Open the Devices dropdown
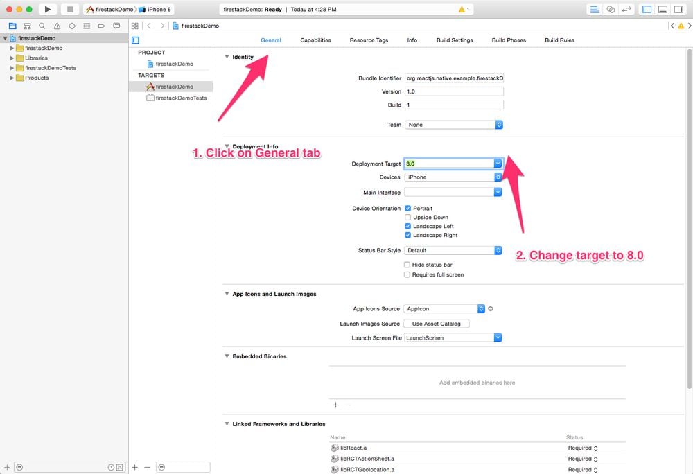693x474 pixels. (453, 177)
